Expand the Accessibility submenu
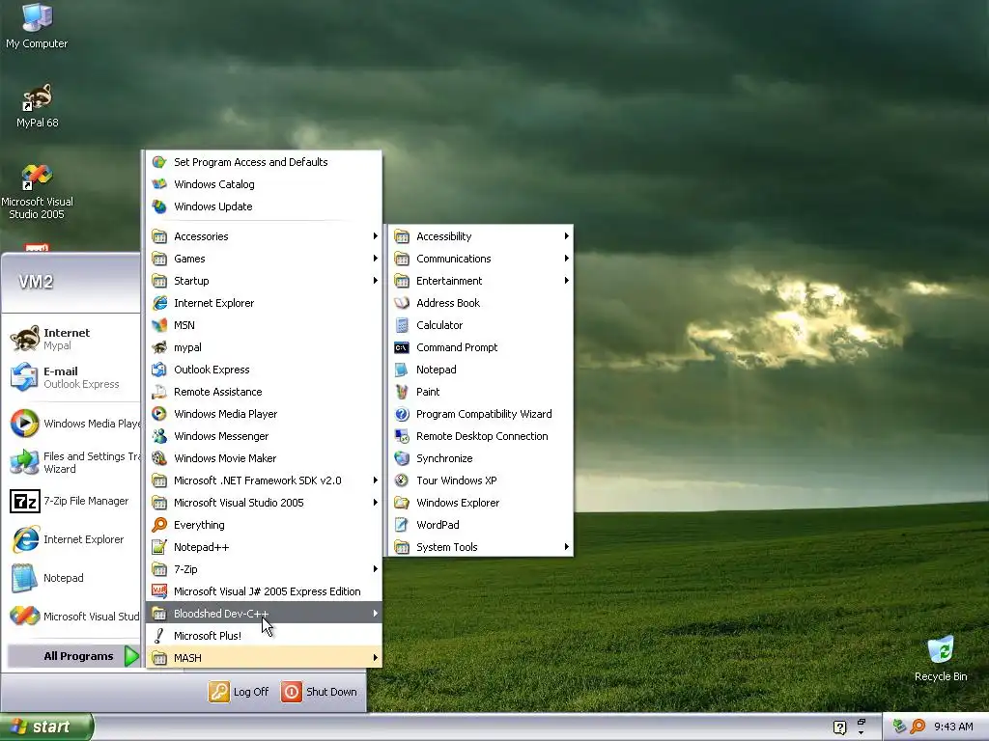Screen dimensions: 989x741 coord(481,236)
